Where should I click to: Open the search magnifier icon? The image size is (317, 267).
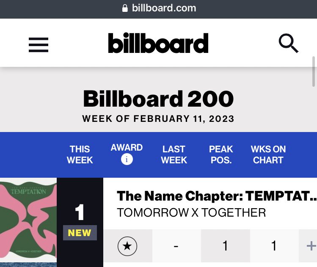coord(289,43)
